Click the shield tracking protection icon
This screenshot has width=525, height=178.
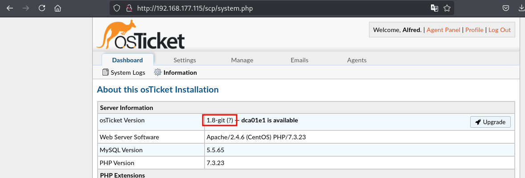pyautogui.click(x=116, y=8)
